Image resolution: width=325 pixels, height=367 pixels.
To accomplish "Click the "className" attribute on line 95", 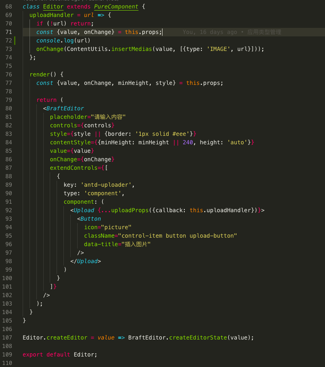I will [99, 236].
